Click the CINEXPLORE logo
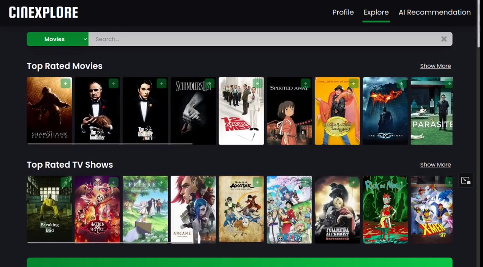The width and height of the screenshot is (483, 267). (44, 13)
